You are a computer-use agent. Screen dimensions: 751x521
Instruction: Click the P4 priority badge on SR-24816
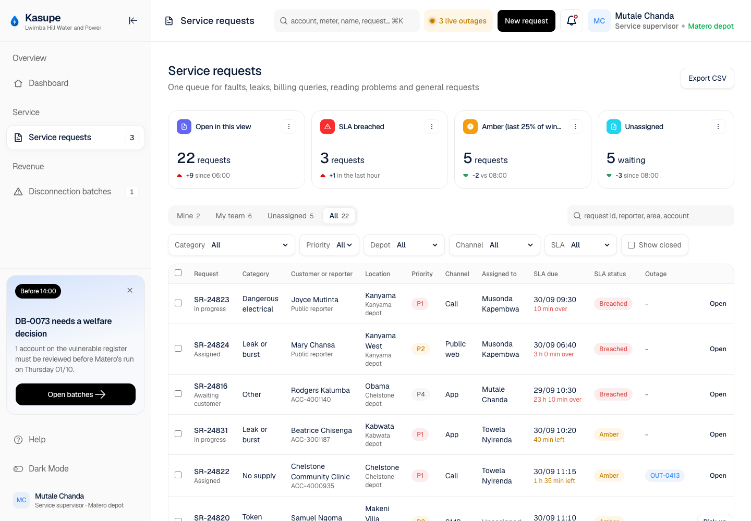pyautogui.click(x=420, y=394)
